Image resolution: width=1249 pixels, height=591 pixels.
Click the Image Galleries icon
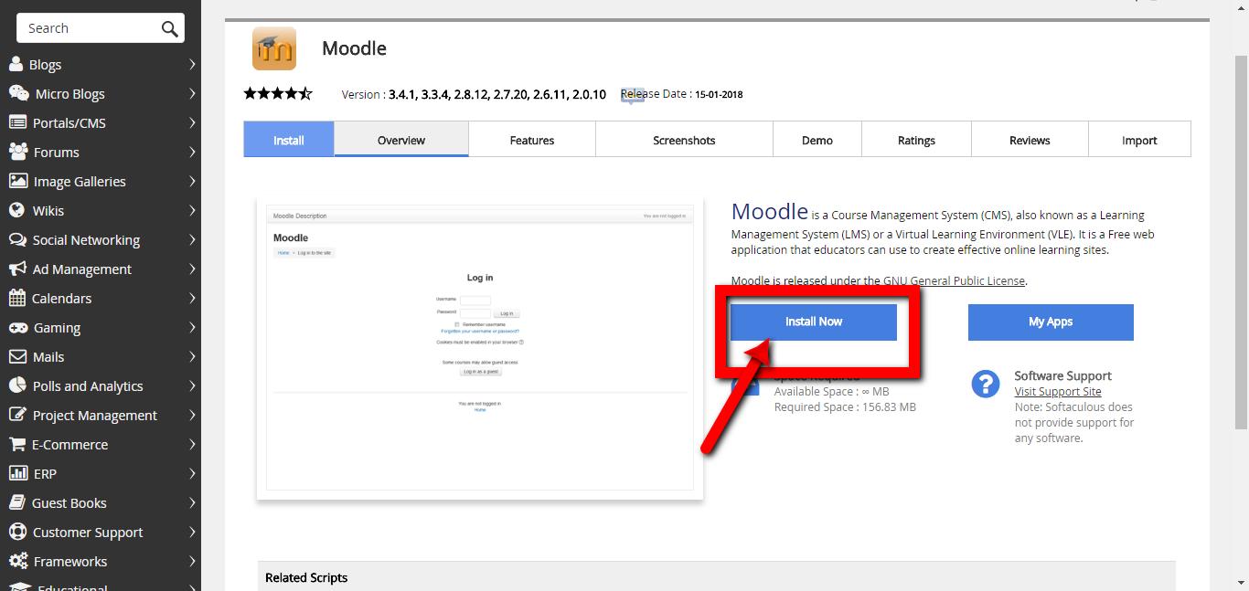(17, 181)
